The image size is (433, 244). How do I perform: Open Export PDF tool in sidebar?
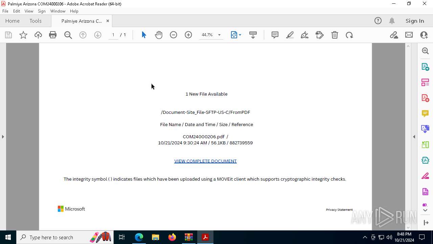(425, 66)
